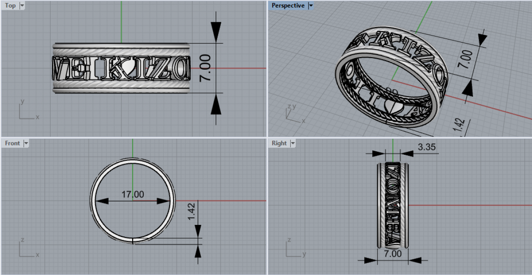This screenshot has width=532, height=275.
Task: Select the letter K on the ring in Top view
Action: pos(113,69)
